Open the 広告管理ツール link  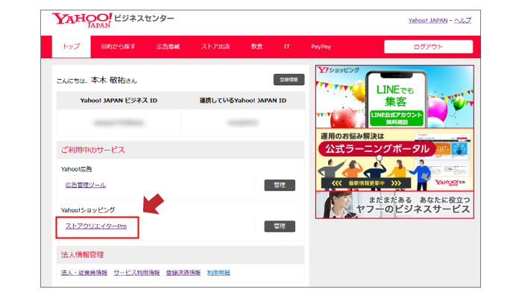86,185
